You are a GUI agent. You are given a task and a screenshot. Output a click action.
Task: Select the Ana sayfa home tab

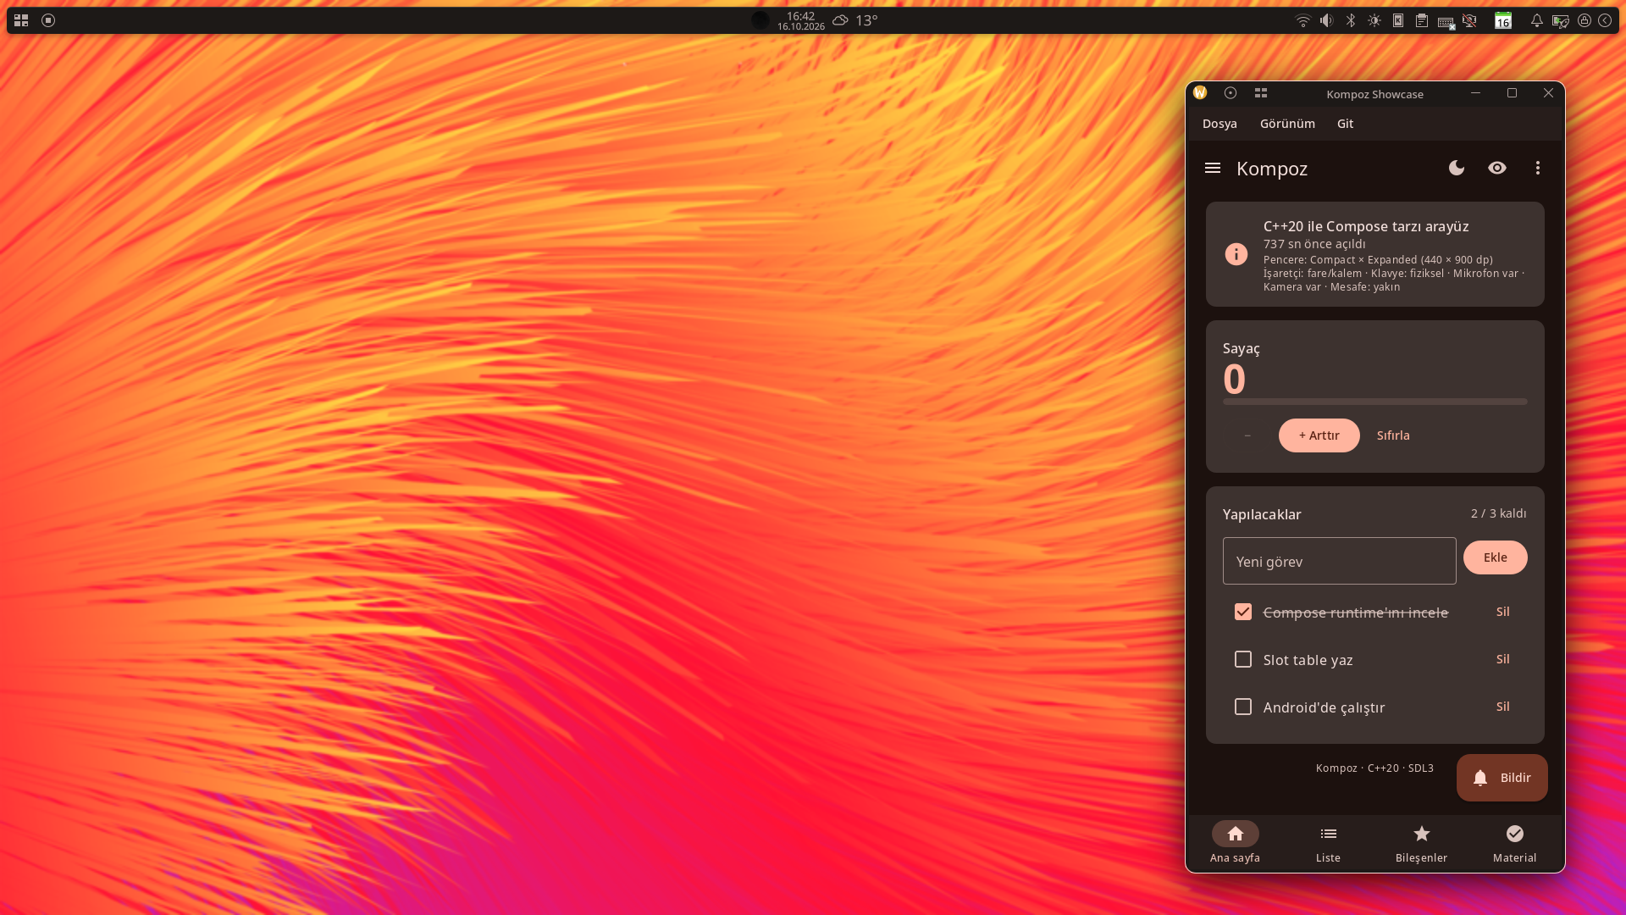click(x=1236, y=843)
